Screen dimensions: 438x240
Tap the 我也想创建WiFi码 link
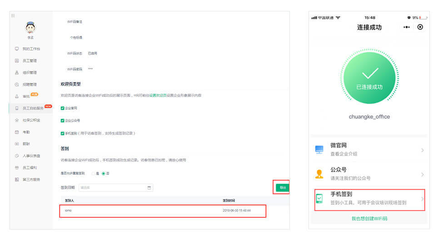pyautogui.click(x=369, y=219)
